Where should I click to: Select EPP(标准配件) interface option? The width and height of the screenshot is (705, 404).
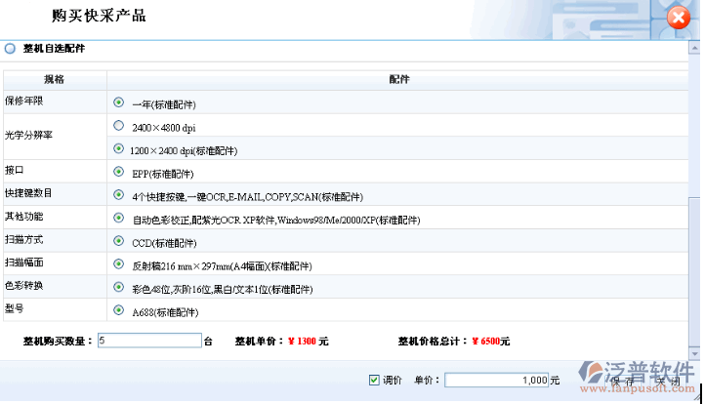(x=119, y=172)
